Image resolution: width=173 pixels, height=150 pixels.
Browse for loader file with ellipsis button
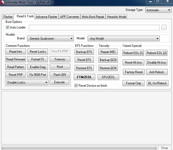pyautogui.click(x=164, y=27)
